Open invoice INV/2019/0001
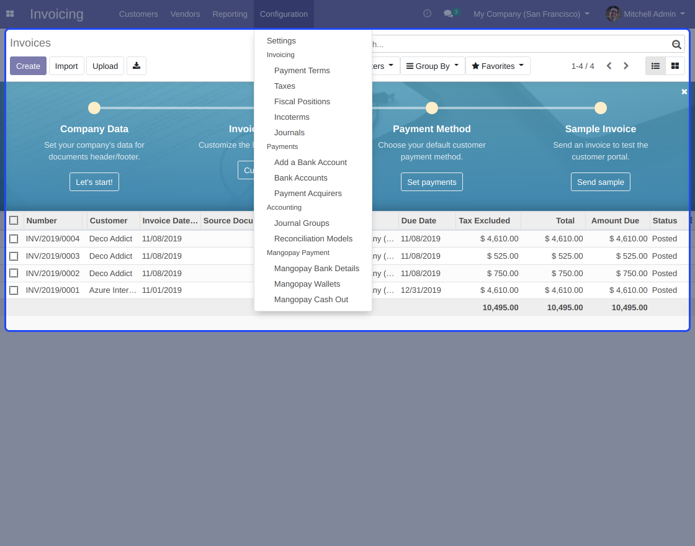The image size is (695, 546). click(x=53, y=290)
